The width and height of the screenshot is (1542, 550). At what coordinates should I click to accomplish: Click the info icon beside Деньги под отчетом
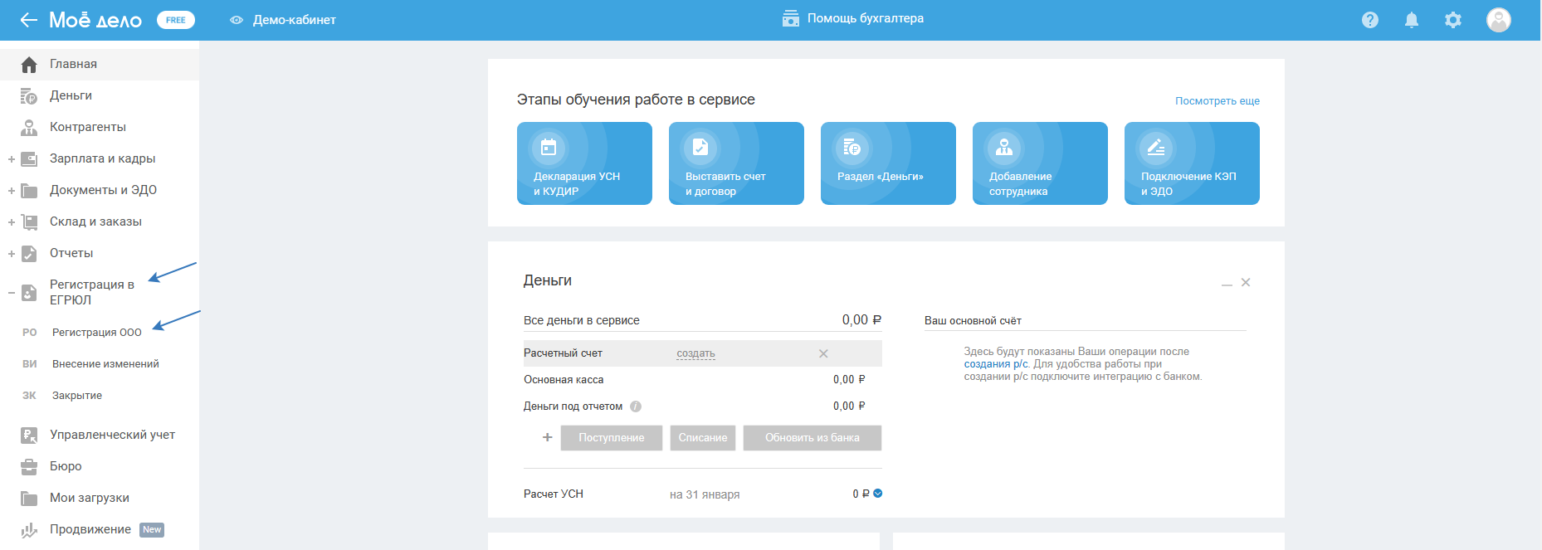coord(636,406)
